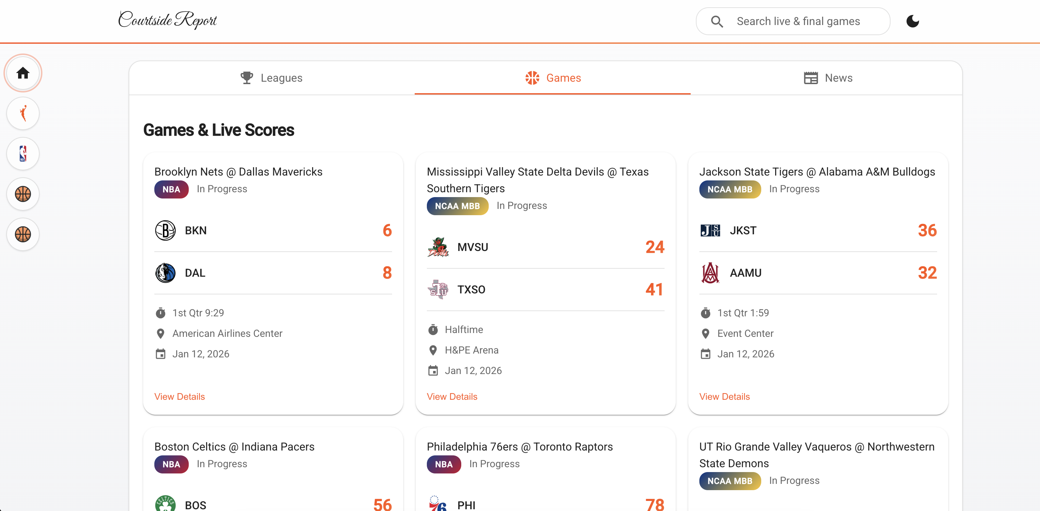Click the Alabama A&M team logo
The height and width of the screenshot is (511, 1040).
(x=710, y=273)
